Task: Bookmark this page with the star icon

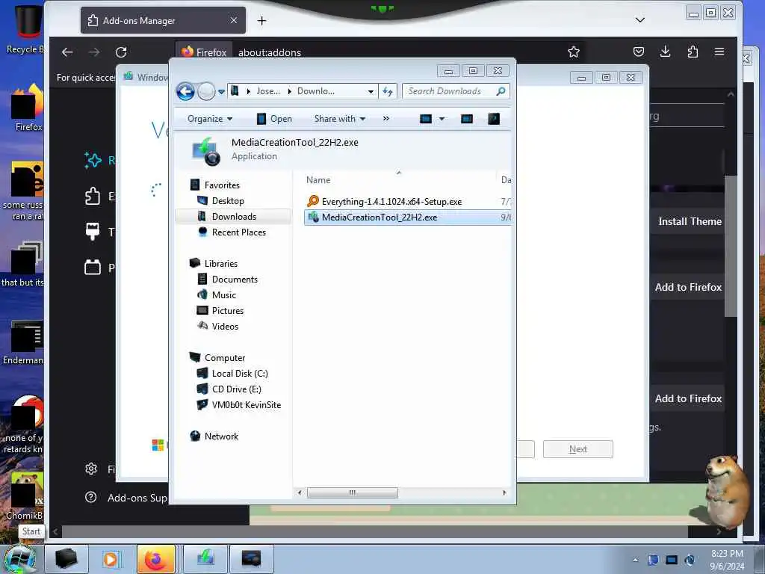Action: 574,52
